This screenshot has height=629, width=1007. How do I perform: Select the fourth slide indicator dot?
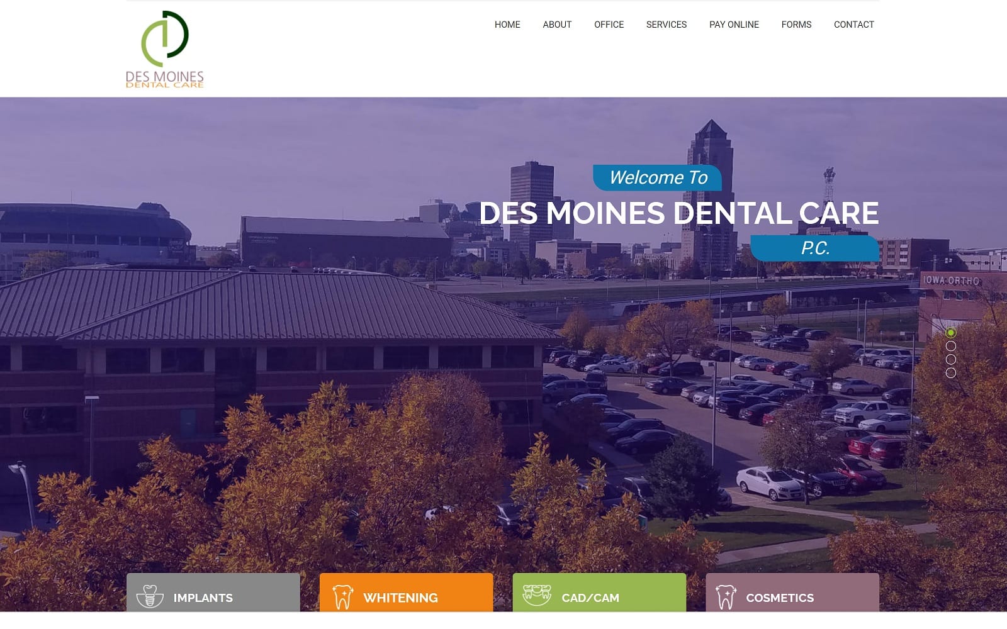(x=951, y=373)
